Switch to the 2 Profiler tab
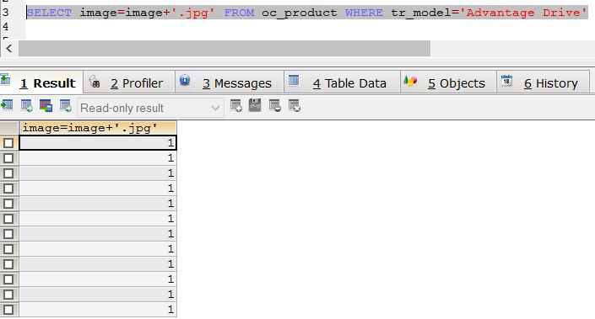595x319 pixels. [x=129, y=82]
